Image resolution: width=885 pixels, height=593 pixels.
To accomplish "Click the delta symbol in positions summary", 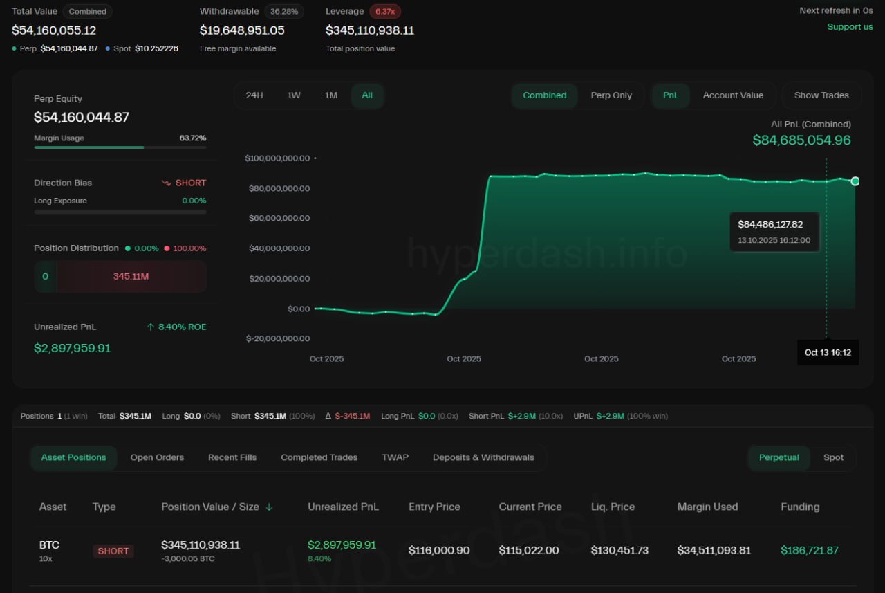I will (328, 417).
